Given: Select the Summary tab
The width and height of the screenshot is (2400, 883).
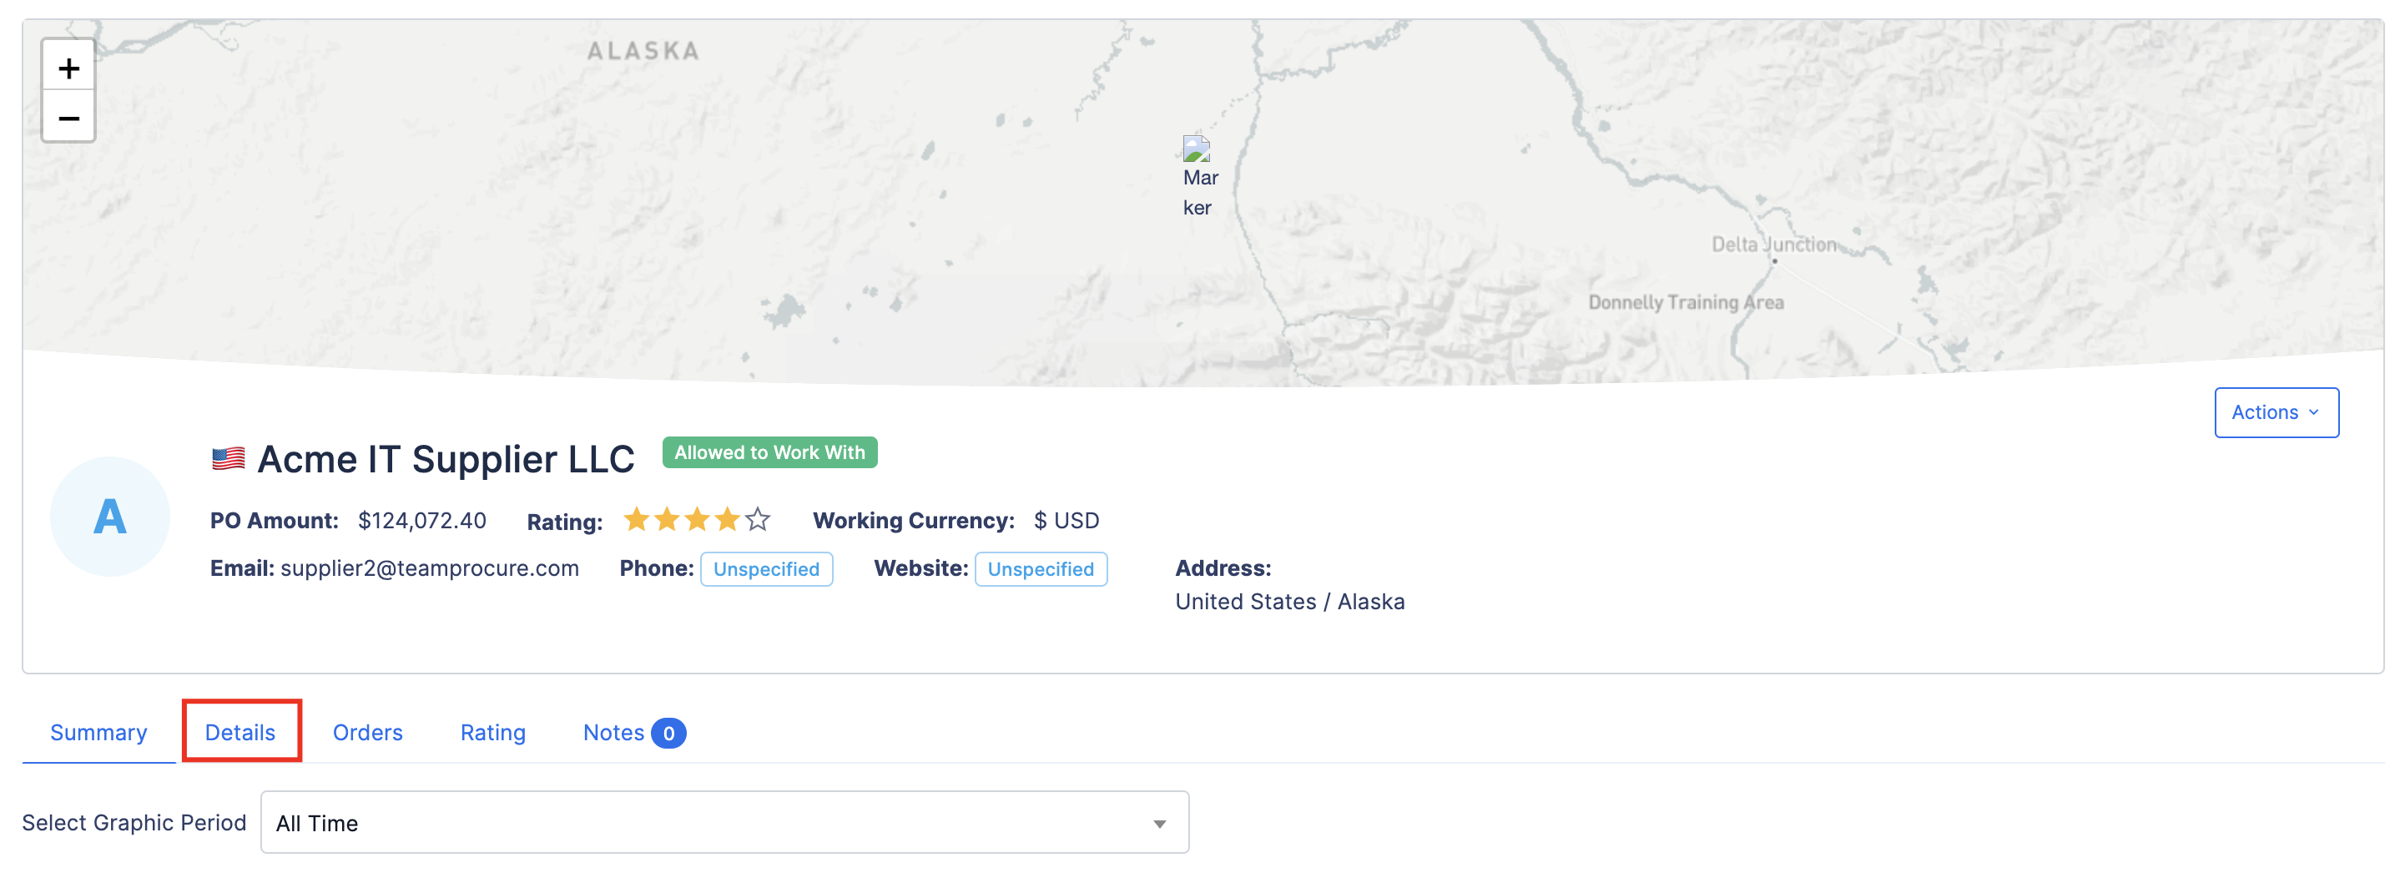Looking at the screenshot, I should 98,733.
